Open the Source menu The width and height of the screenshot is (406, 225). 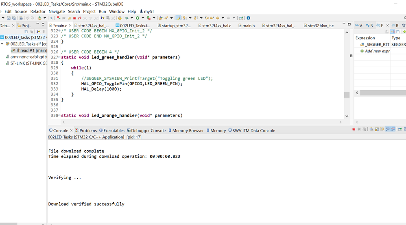pos(21,11)
